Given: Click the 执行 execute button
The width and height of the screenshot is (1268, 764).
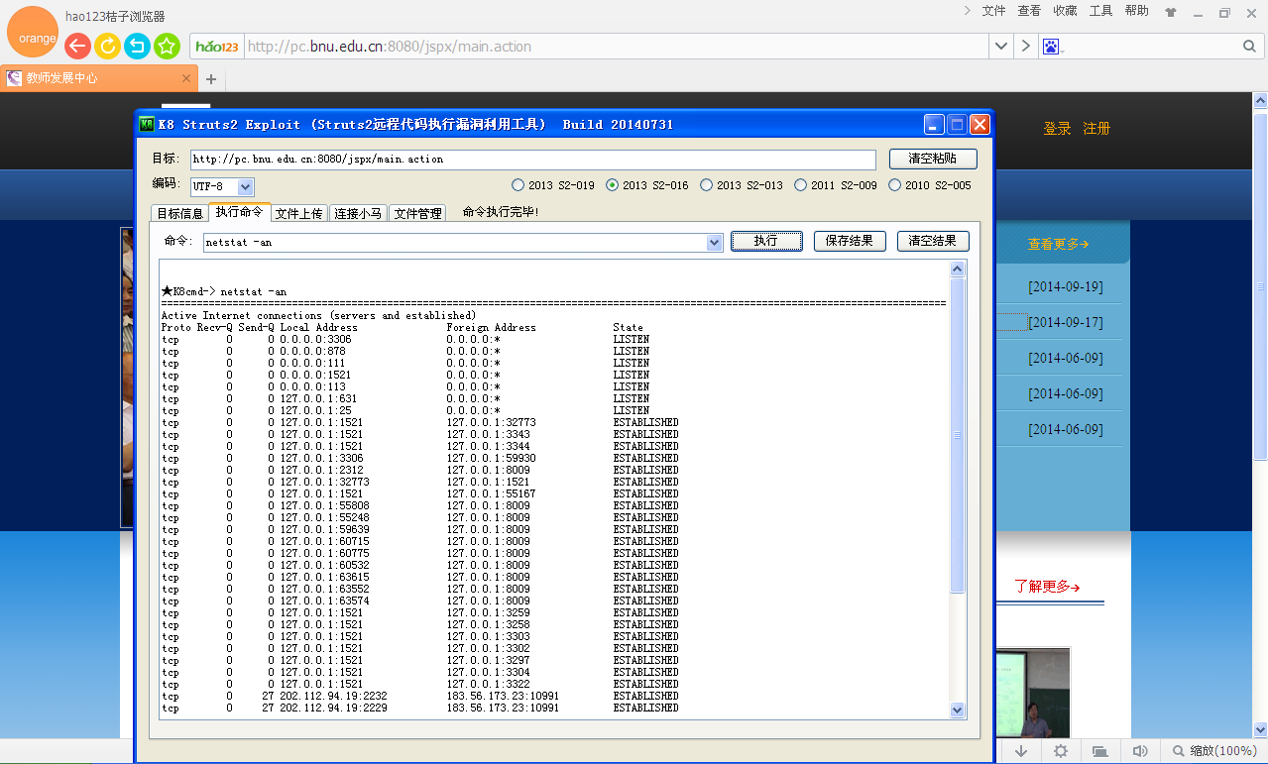Looking at the screenshot, I should pyautogui.click(x=766, y=241).
